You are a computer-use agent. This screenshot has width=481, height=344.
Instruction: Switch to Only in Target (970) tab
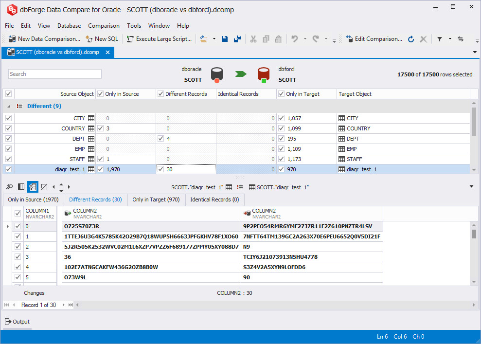(156, 199)
